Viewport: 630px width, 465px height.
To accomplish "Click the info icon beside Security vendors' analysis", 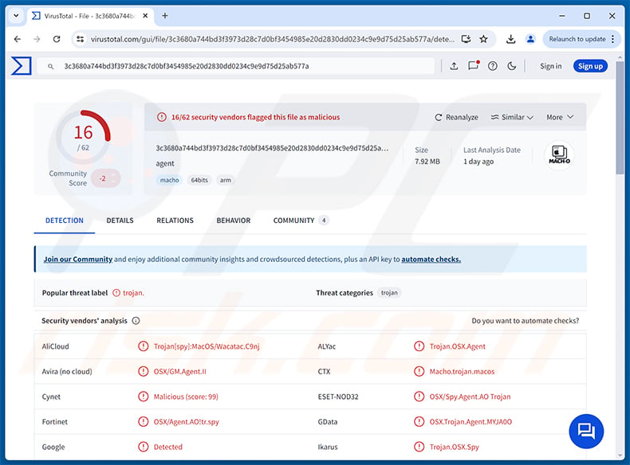I will 136,321.
